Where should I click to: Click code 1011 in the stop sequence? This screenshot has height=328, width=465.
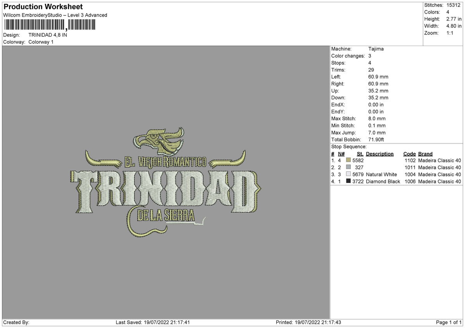[x=410, y=167]
